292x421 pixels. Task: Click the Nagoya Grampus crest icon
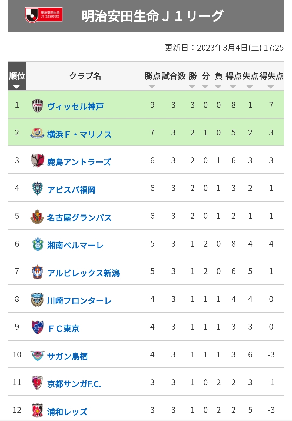coord(37,216)
